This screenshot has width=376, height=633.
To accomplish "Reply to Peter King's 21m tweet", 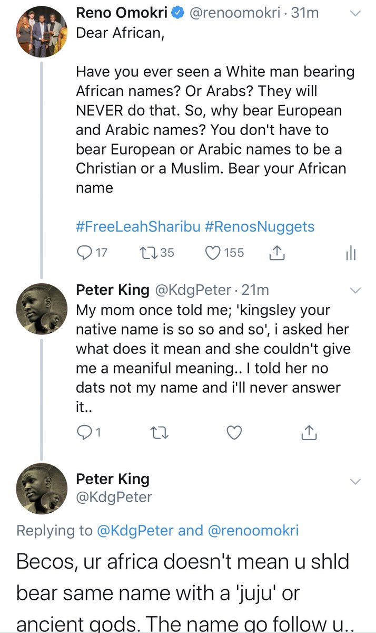I will click(x=85, y=433).
